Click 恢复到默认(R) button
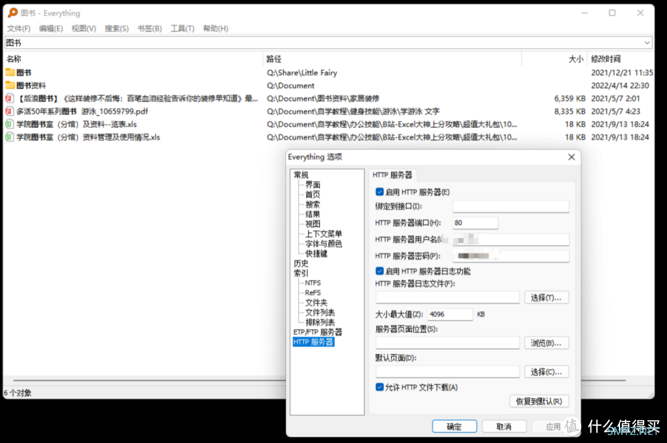667x443 pixels. coord(539,402)
